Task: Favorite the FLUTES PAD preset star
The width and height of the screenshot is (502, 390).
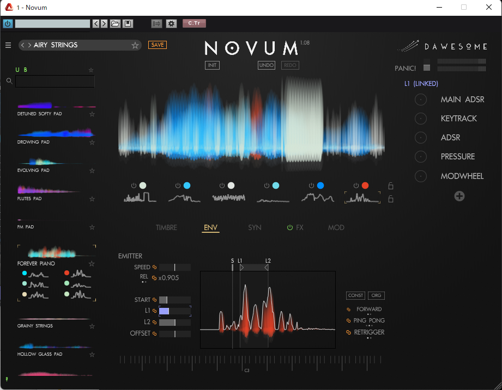Action: [92, 199]
